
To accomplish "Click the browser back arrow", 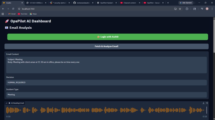I will [x=3, y=9].
